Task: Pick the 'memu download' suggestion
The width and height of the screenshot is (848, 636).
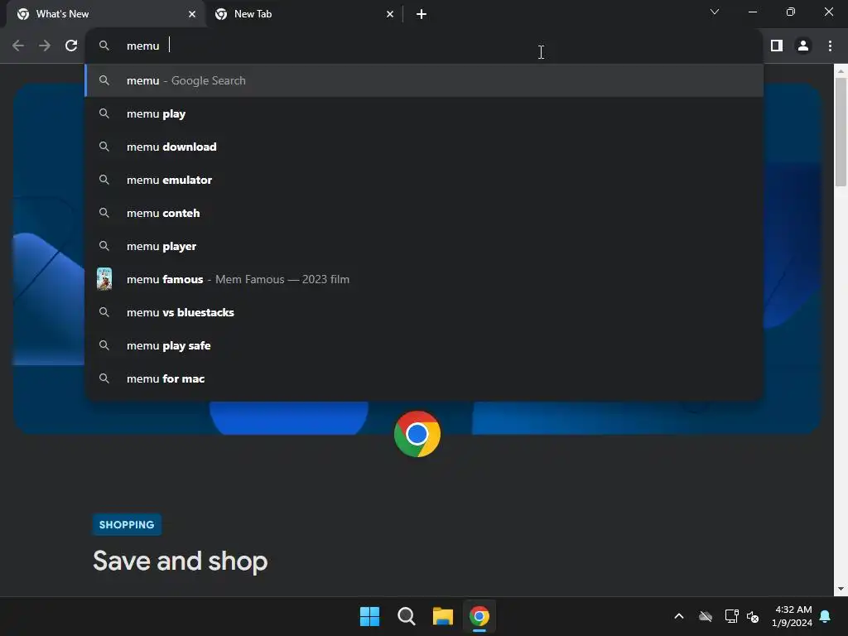Action: pos(424,147)
